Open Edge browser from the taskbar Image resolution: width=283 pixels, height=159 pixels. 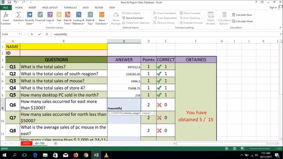click(35, 155)
